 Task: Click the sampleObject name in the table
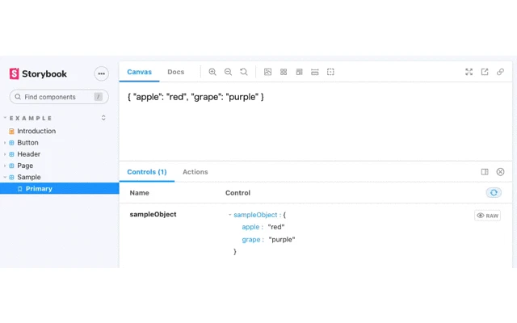tap(153, 214)
